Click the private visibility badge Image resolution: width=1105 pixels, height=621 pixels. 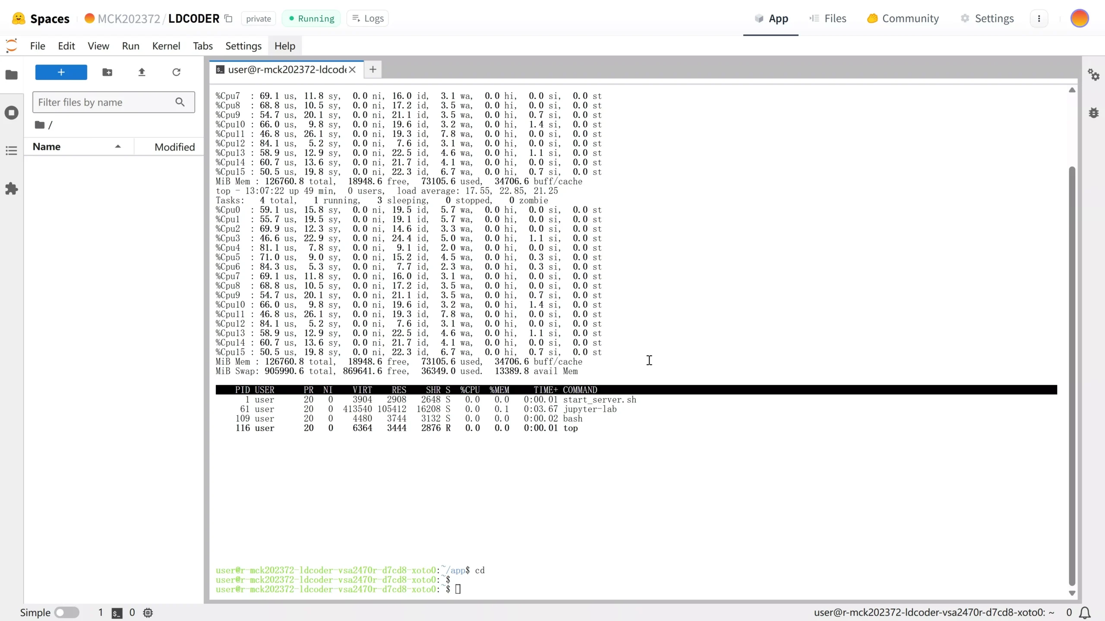pyautogui.click(x=259, y=19)
